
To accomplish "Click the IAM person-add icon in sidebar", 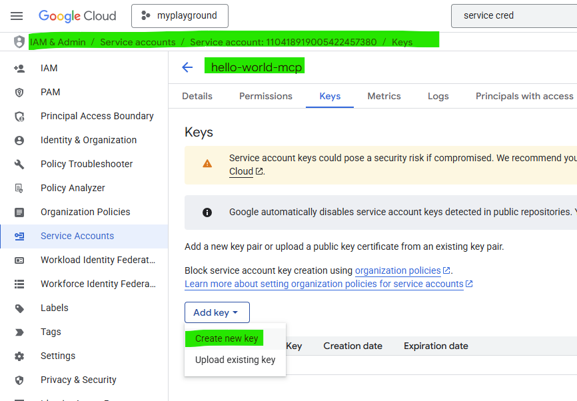I will tap(19, 68).
